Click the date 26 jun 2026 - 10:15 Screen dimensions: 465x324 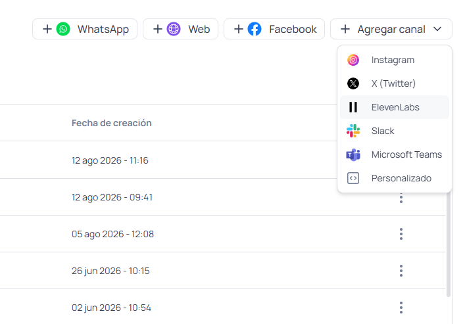tap(110, 271)
